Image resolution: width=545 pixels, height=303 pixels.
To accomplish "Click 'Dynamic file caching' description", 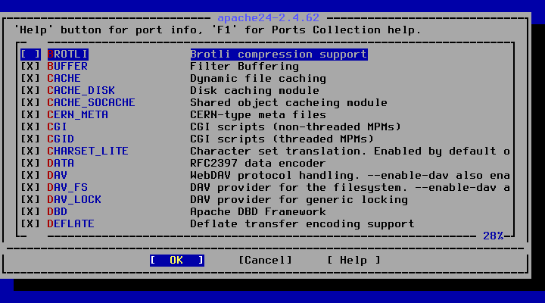I will click(x=258, y=79).
